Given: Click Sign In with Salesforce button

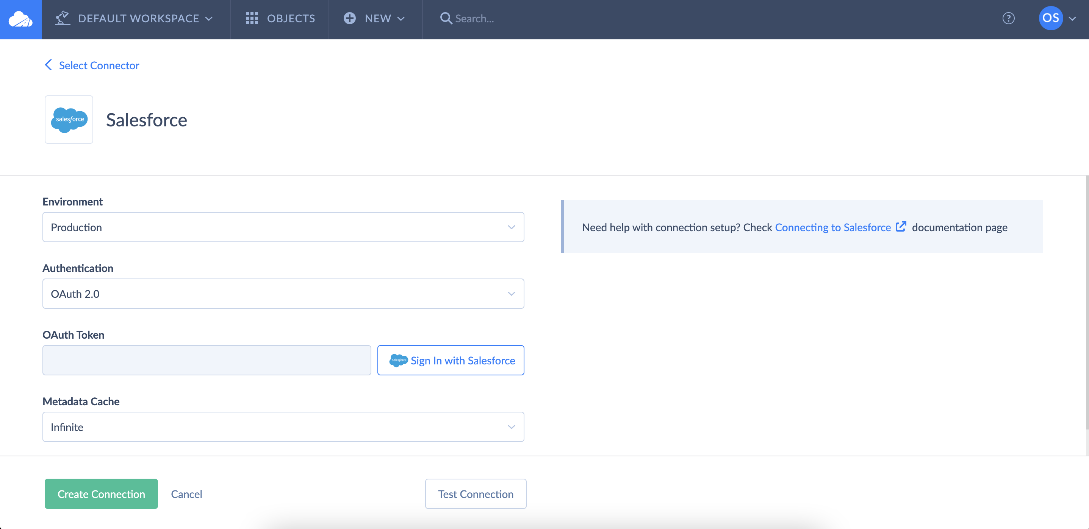Looking at the screenshot, I should point(451,360).
